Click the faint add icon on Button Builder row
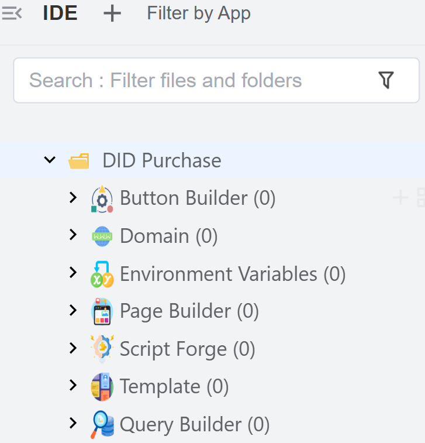The height and width of the screenshot is (443, 425). coord(400,198)
